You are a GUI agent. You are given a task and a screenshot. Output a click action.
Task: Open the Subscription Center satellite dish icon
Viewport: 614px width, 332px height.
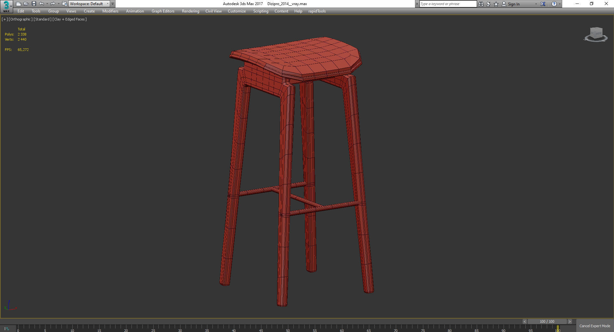(x=489, y=4)
